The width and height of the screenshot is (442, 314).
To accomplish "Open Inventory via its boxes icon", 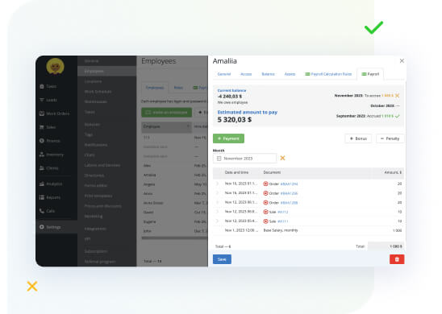I will tap(42, 155).
